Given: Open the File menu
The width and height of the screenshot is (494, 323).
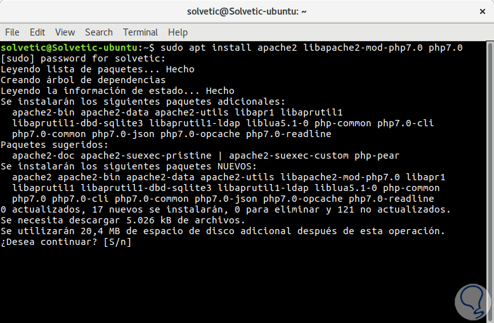Looking at the screenshot, I should click(12, 32).
